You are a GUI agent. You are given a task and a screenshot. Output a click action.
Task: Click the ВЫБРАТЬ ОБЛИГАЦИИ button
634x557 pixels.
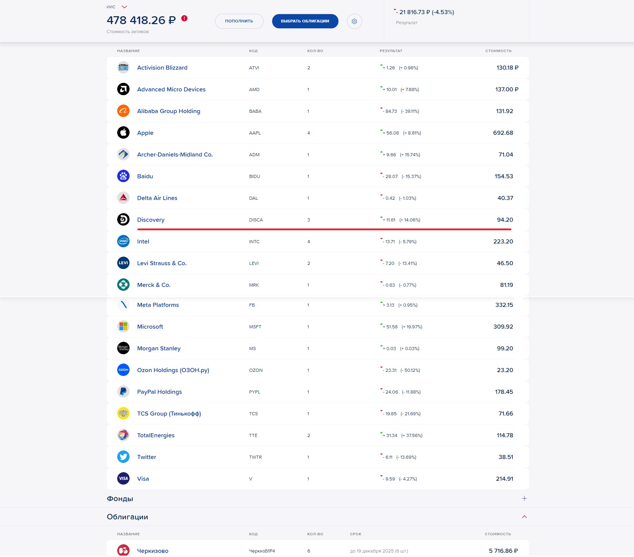pos(305,21)
